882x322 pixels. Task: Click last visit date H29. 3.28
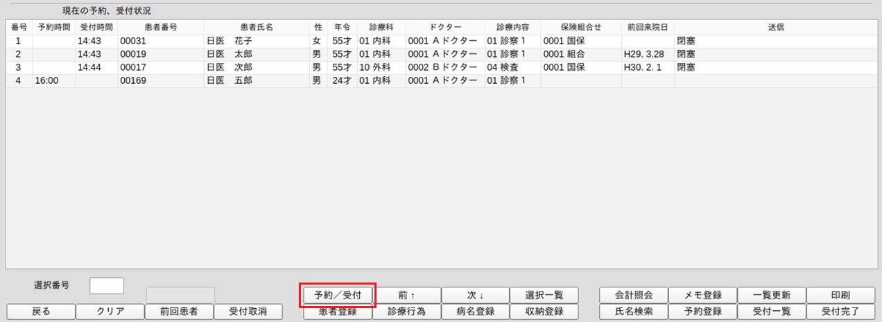point(644,54)
